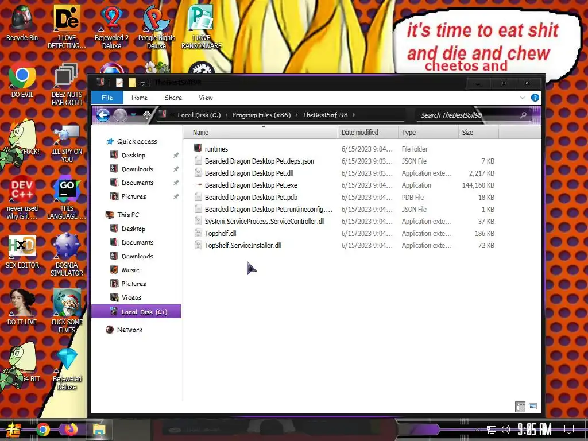The image size is (588, 441).
Task: Select Topshelf.dll file
Action: (220, 233)
